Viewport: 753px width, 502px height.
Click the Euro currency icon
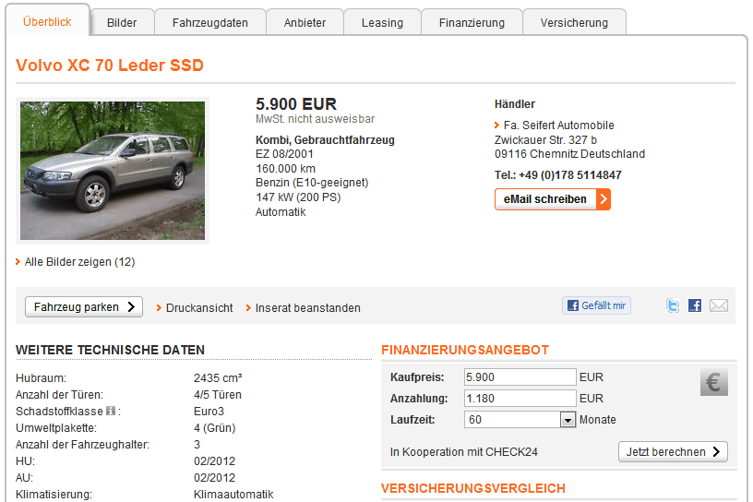click(714, 382)
